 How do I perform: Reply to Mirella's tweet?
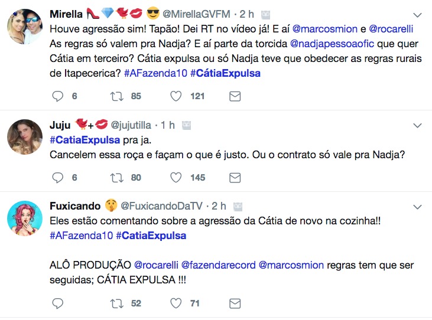tap(57, 96)
